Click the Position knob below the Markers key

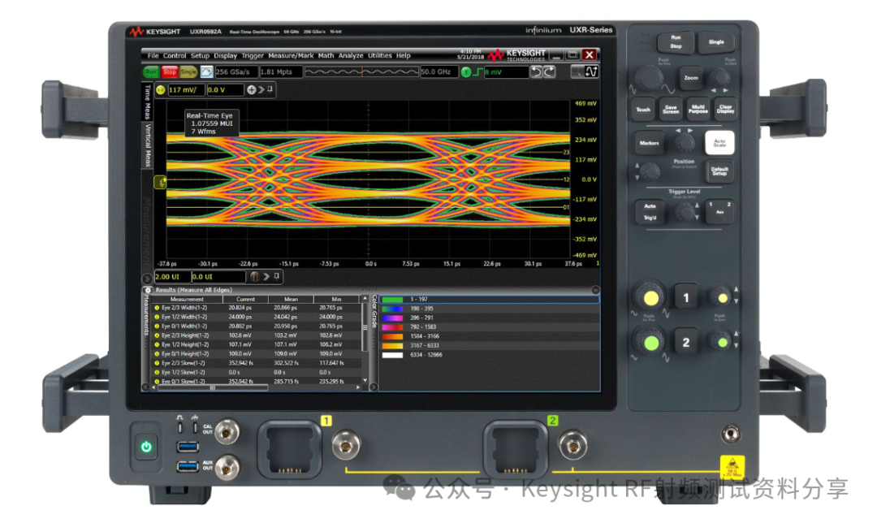point(650,171)
